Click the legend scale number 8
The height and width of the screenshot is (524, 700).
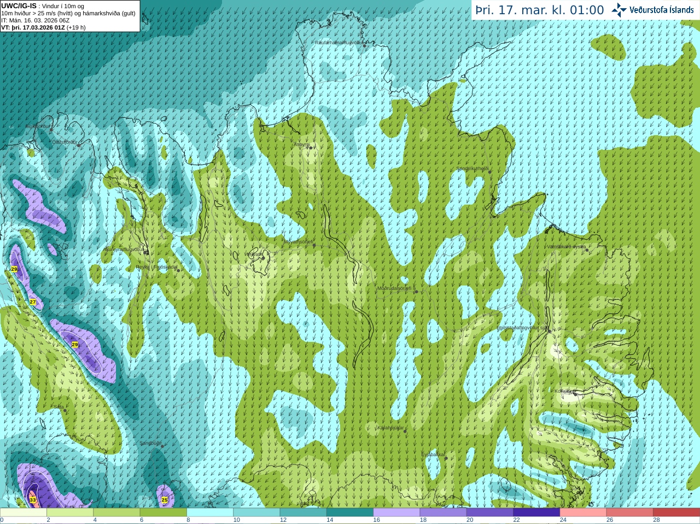[188, 520]
